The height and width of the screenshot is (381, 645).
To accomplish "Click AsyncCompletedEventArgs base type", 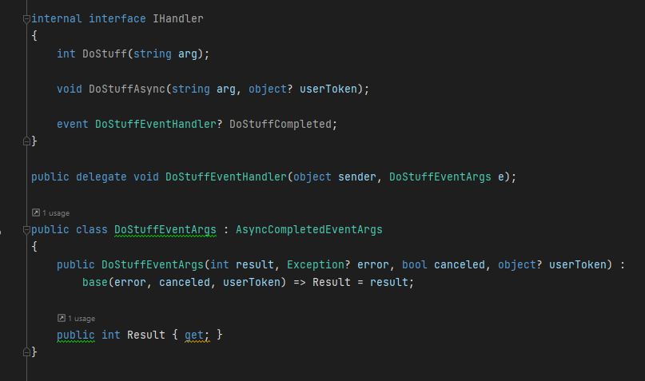I will coord(309,230).
